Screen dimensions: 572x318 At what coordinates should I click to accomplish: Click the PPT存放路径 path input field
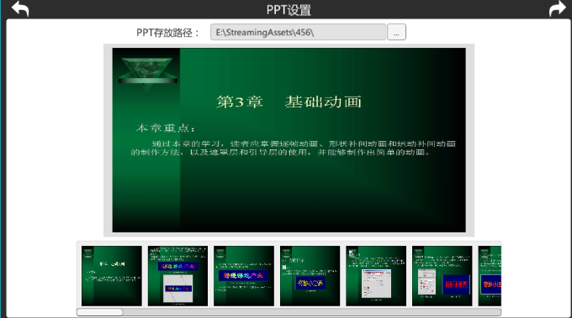(x=298, y=32)
